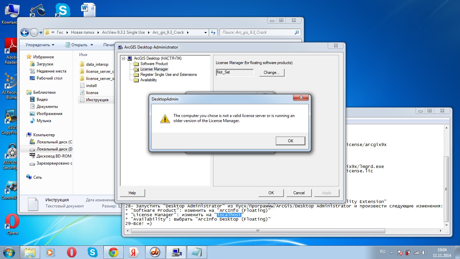Collapse the ArcGIS Desktop (НАСТЯ-ПК) tree node

point(124,58)
